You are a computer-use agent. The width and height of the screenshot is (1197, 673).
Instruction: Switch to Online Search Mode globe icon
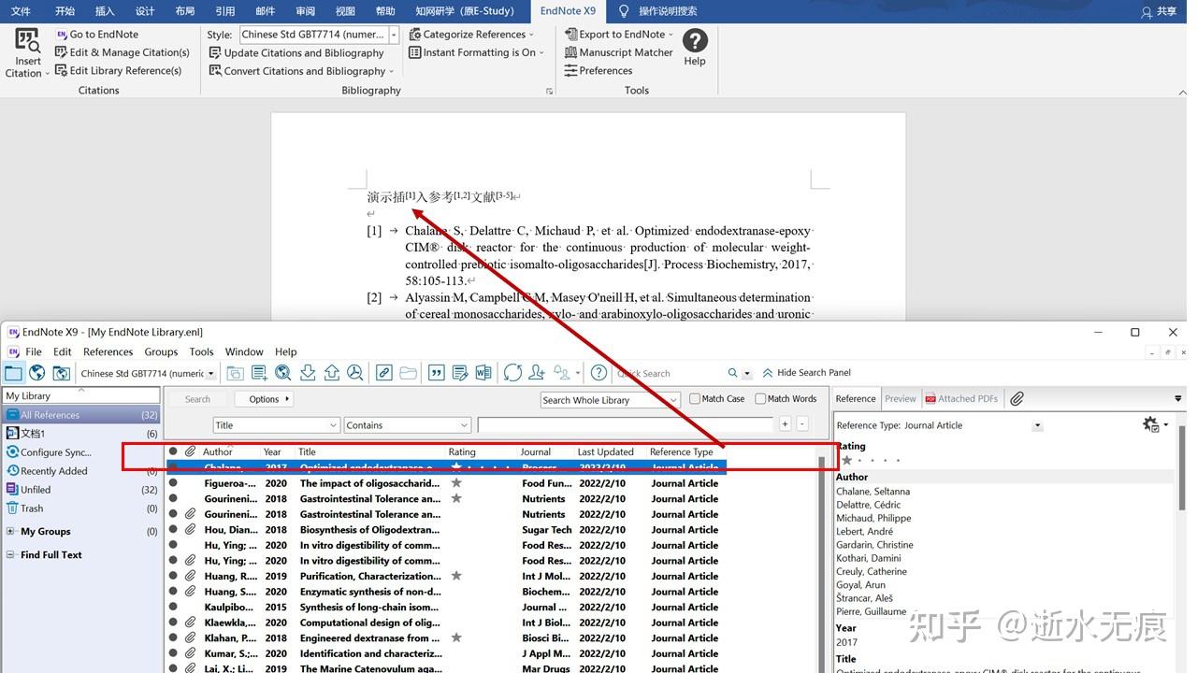point(37,373)
